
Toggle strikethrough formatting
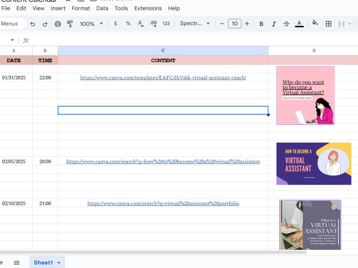tap(286, 24)
